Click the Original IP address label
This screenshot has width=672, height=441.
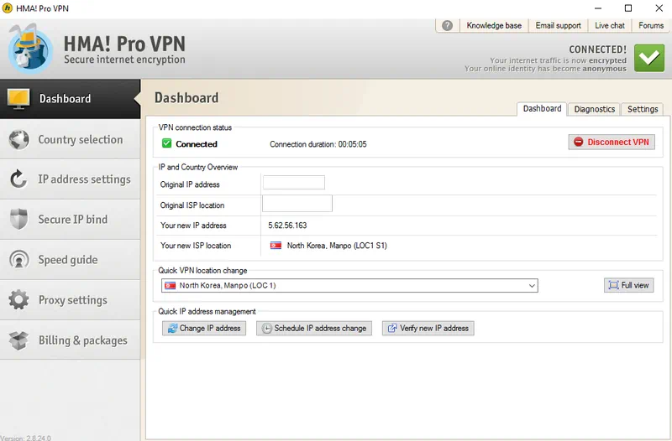click(190, 184)
